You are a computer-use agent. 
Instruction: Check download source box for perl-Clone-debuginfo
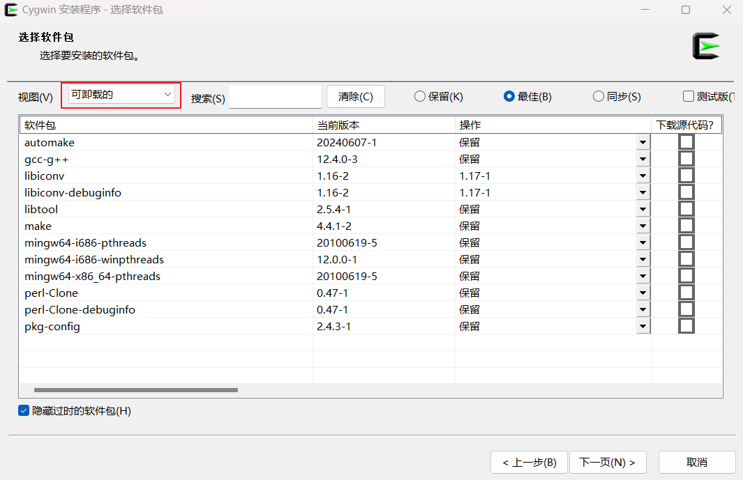tap(686, 309)
